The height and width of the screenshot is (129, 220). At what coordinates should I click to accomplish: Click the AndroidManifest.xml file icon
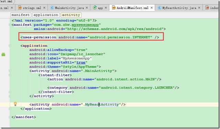(x=114, y=8)
